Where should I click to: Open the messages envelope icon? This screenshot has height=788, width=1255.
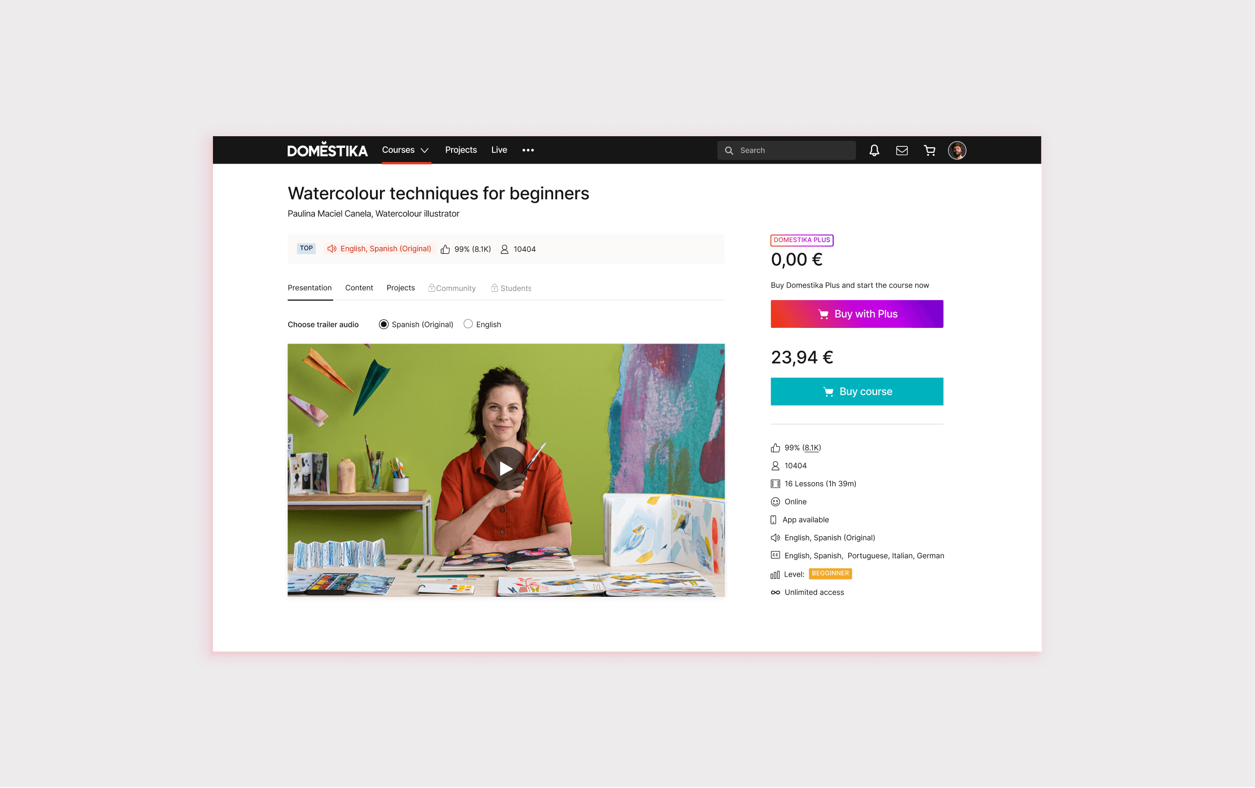point(902,151)
